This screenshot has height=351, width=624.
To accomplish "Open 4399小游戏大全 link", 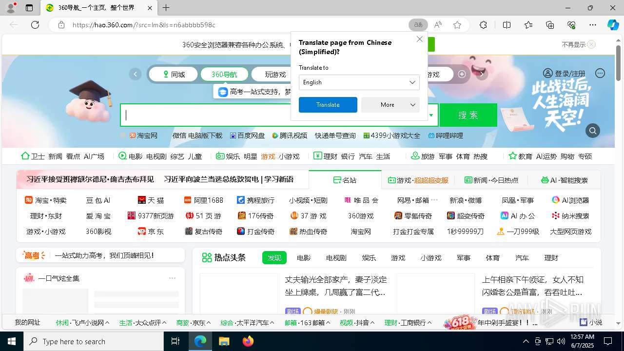I will point(392,136).
